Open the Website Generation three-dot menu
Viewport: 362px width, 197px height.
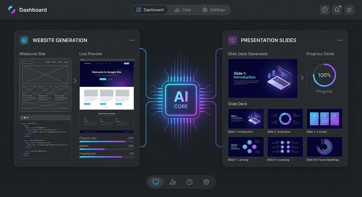131,40
